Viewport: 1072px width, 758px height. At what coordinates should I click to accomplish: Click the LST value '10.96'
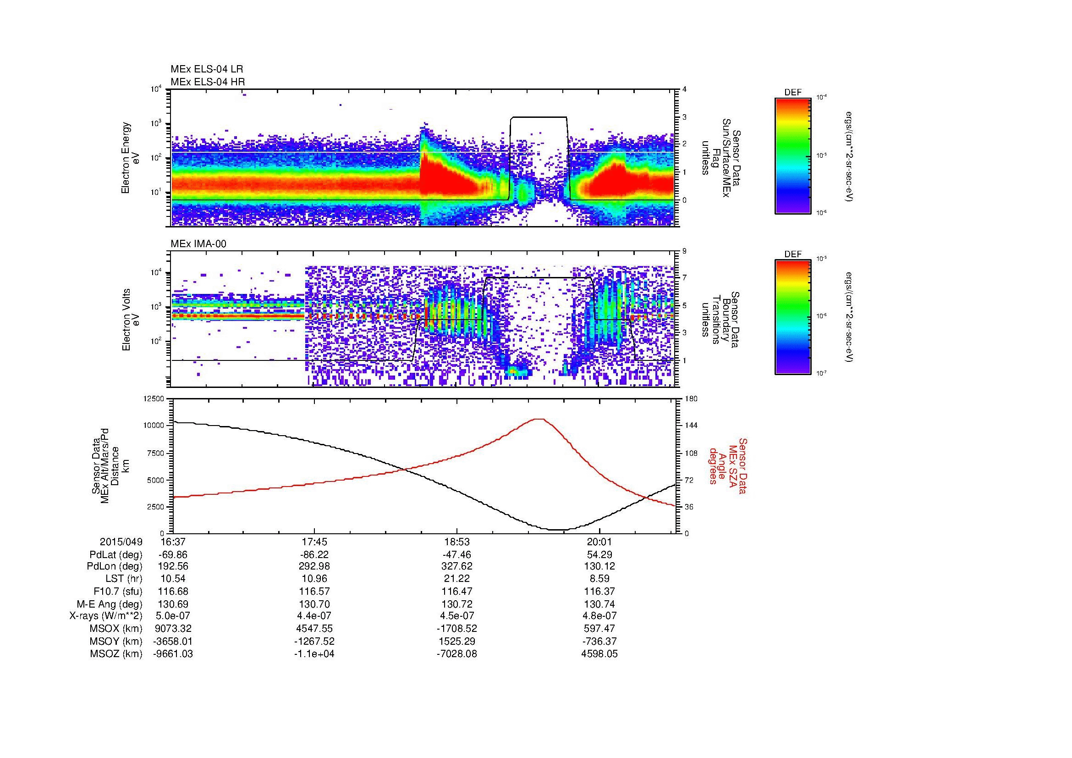[x=315, y=579]
